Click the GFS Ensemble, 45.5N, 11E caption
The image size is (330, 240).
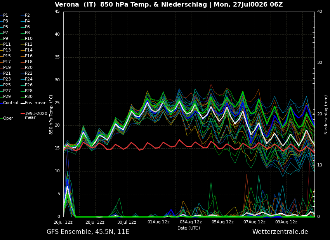88,232
